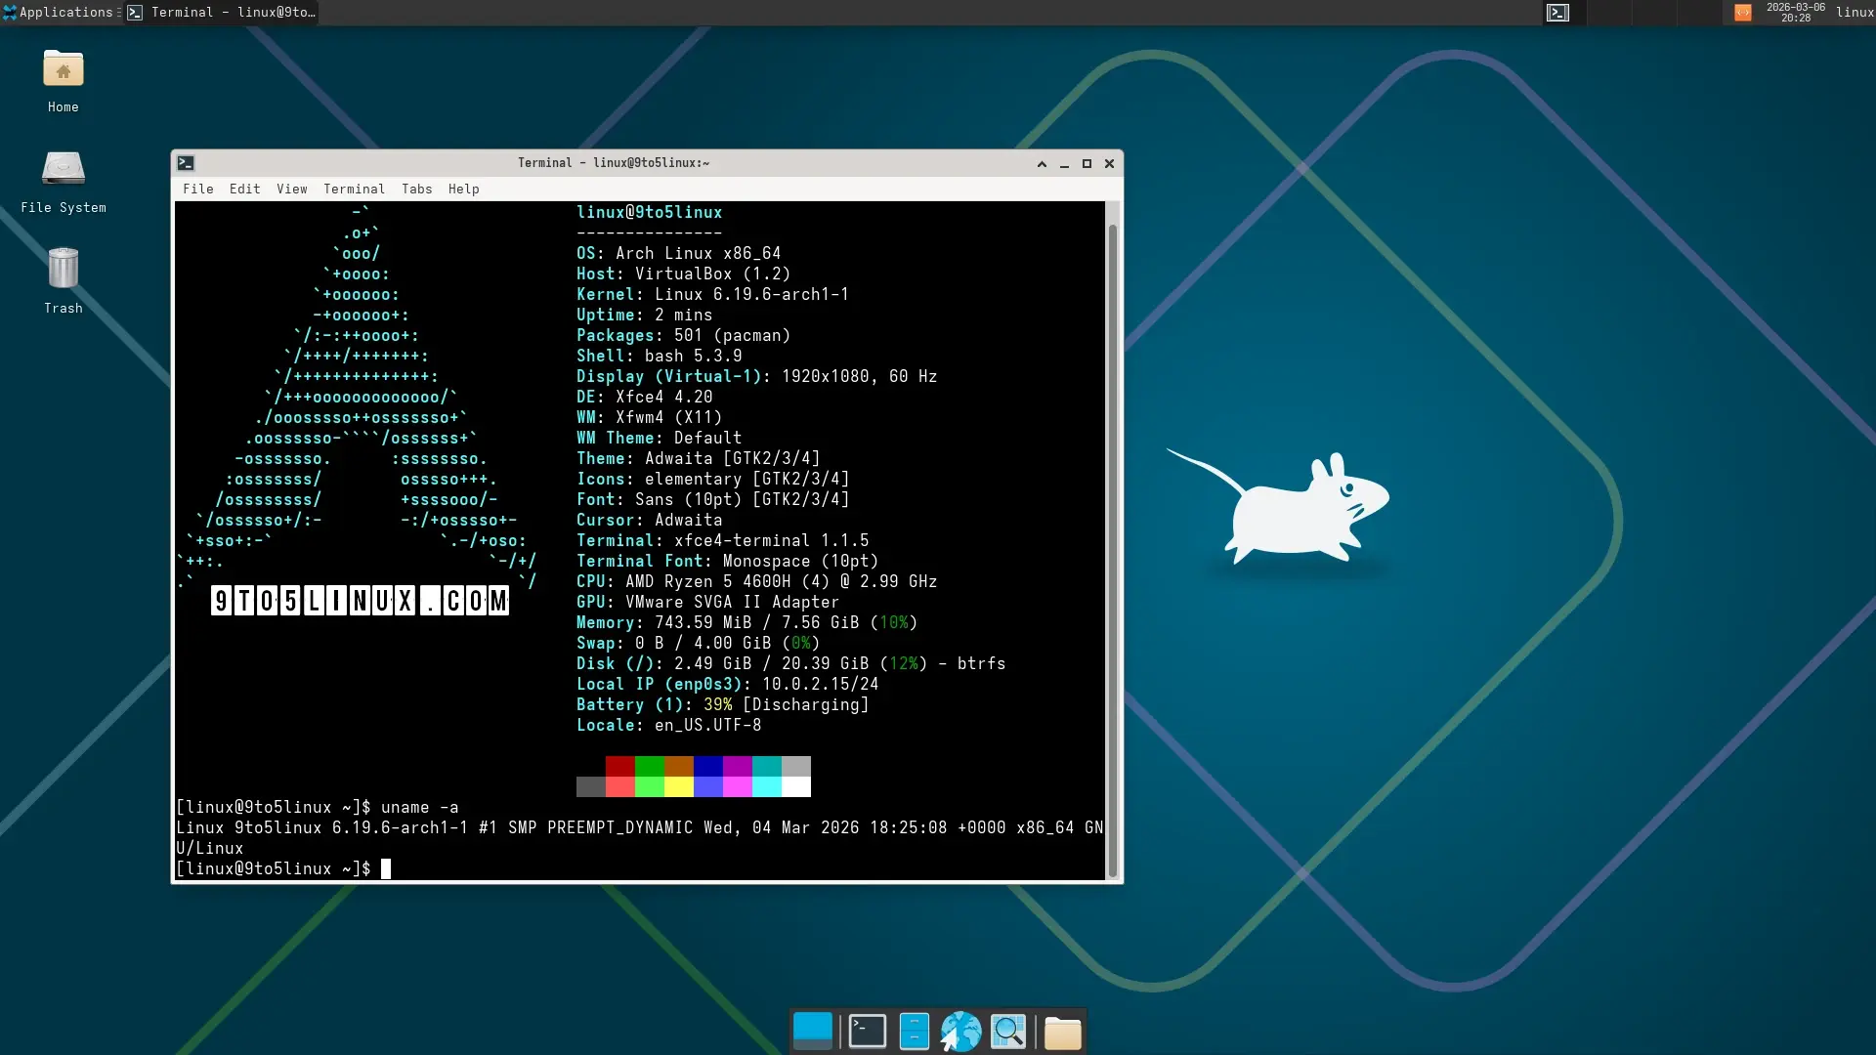Click the Show Desktop icon in the dock
Viewport: 1876px width, 1055px height.
coord(812,1032)
